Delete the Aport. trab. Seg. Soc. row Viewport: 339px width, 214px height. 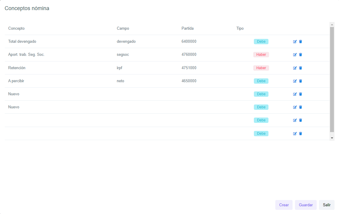[x=300, y=55]
